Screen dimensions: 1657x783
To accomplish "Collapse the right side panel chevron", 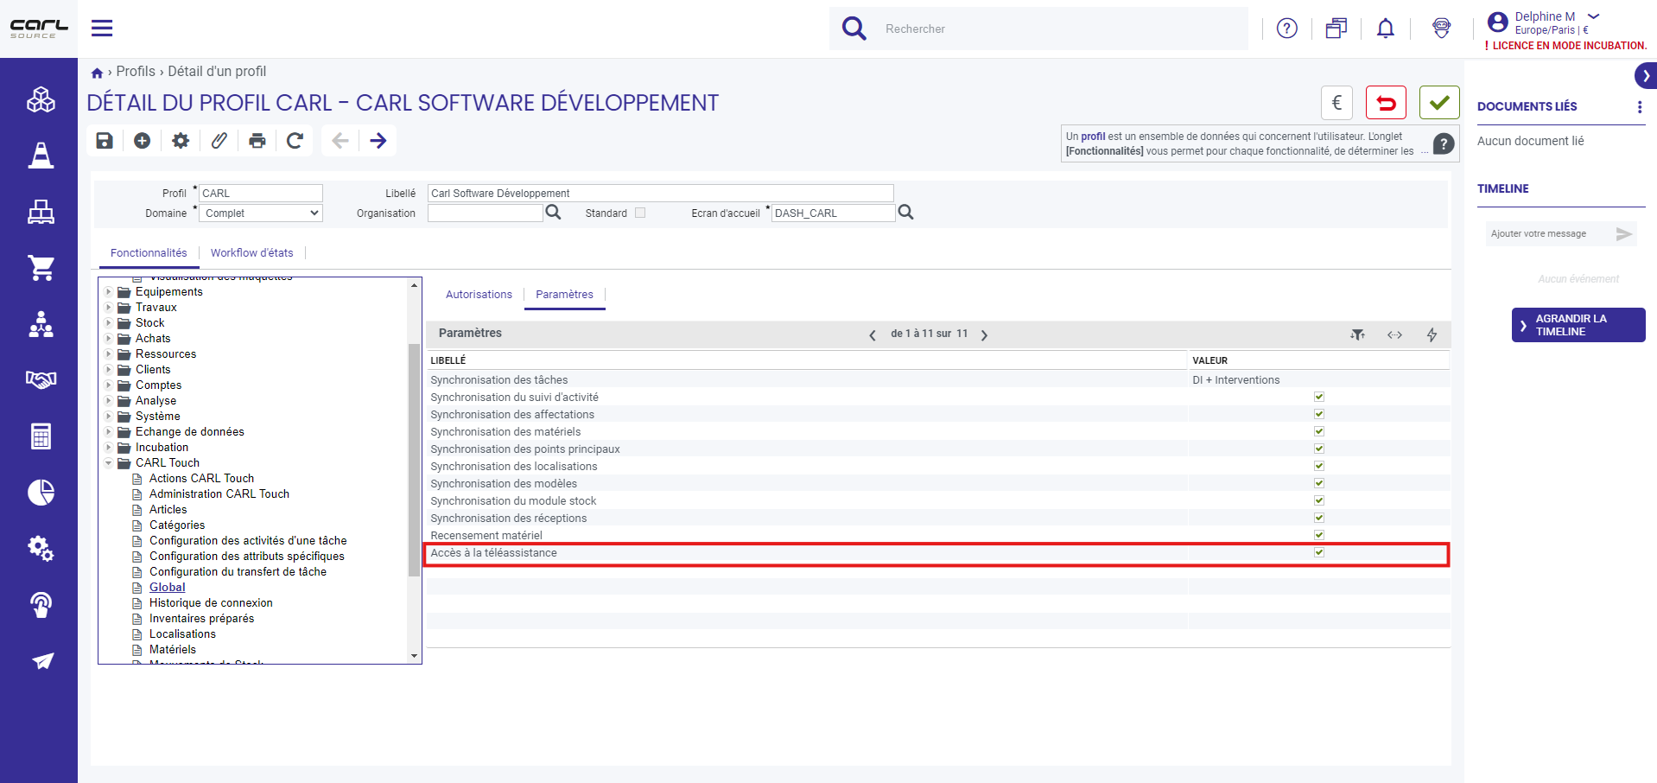I will (x=1646, y=76).
